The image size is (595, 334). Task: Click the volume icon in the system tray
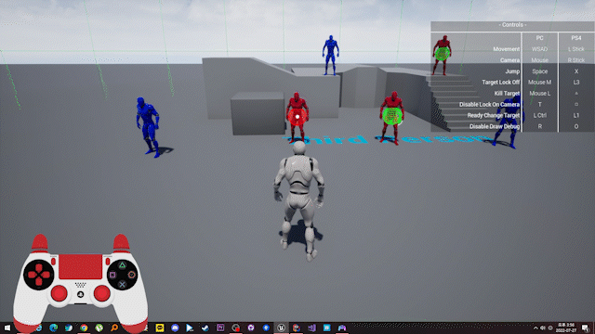543,328
